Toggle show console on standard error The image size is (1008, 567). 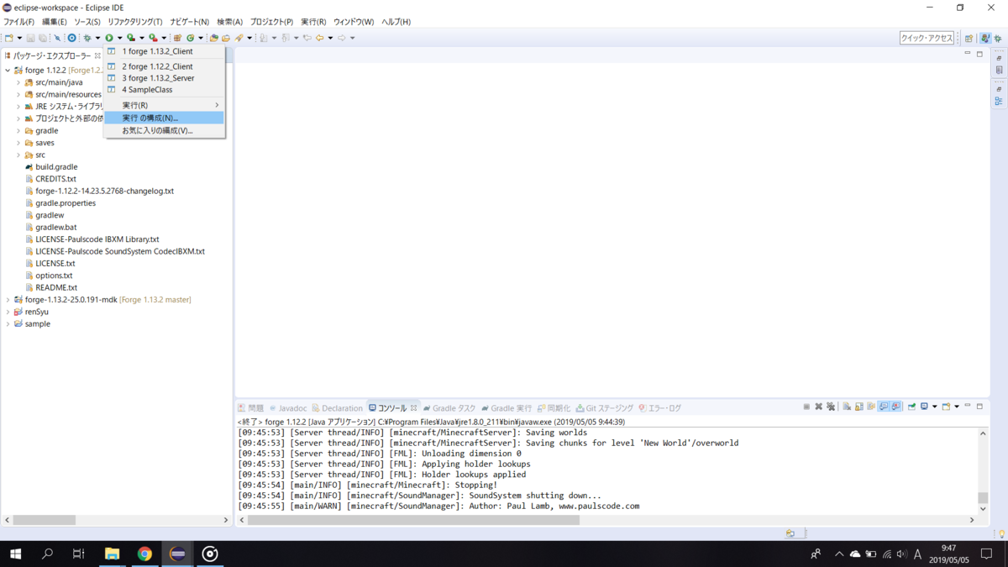pos(895,407)
